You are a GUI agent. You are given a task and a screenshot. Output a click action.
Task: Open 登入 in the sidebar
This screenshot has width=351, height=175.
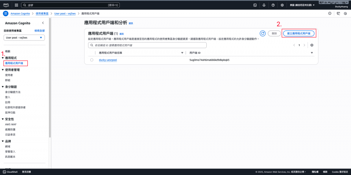click(8, 97)
